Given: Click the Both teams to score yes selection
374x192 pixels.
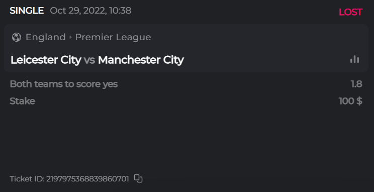Looking at the screenshot, I should (64, 84).
